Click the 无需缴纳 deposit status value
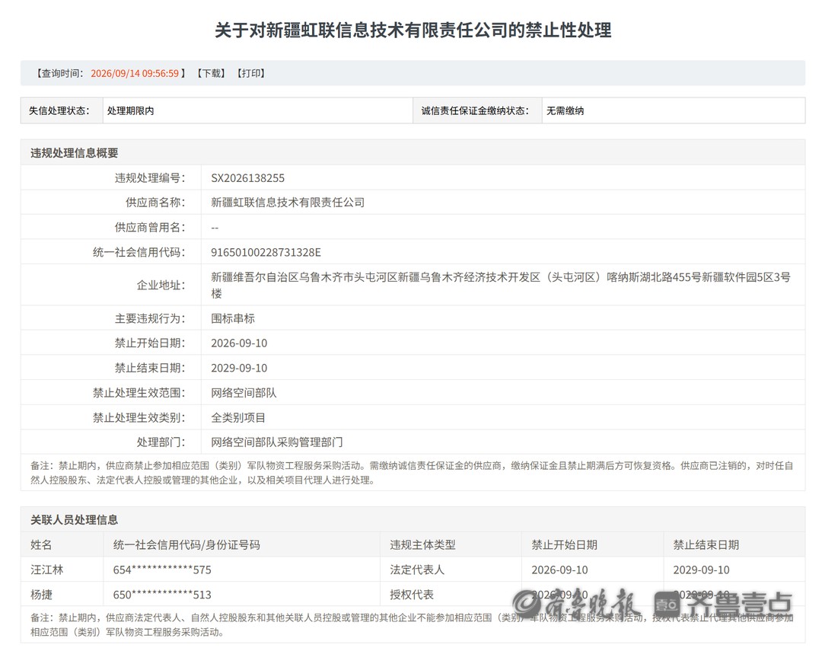 pyautogui.click(x=565, y=110)
